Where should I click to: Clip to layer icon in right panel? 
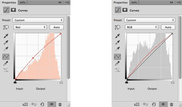coord(136,104)
